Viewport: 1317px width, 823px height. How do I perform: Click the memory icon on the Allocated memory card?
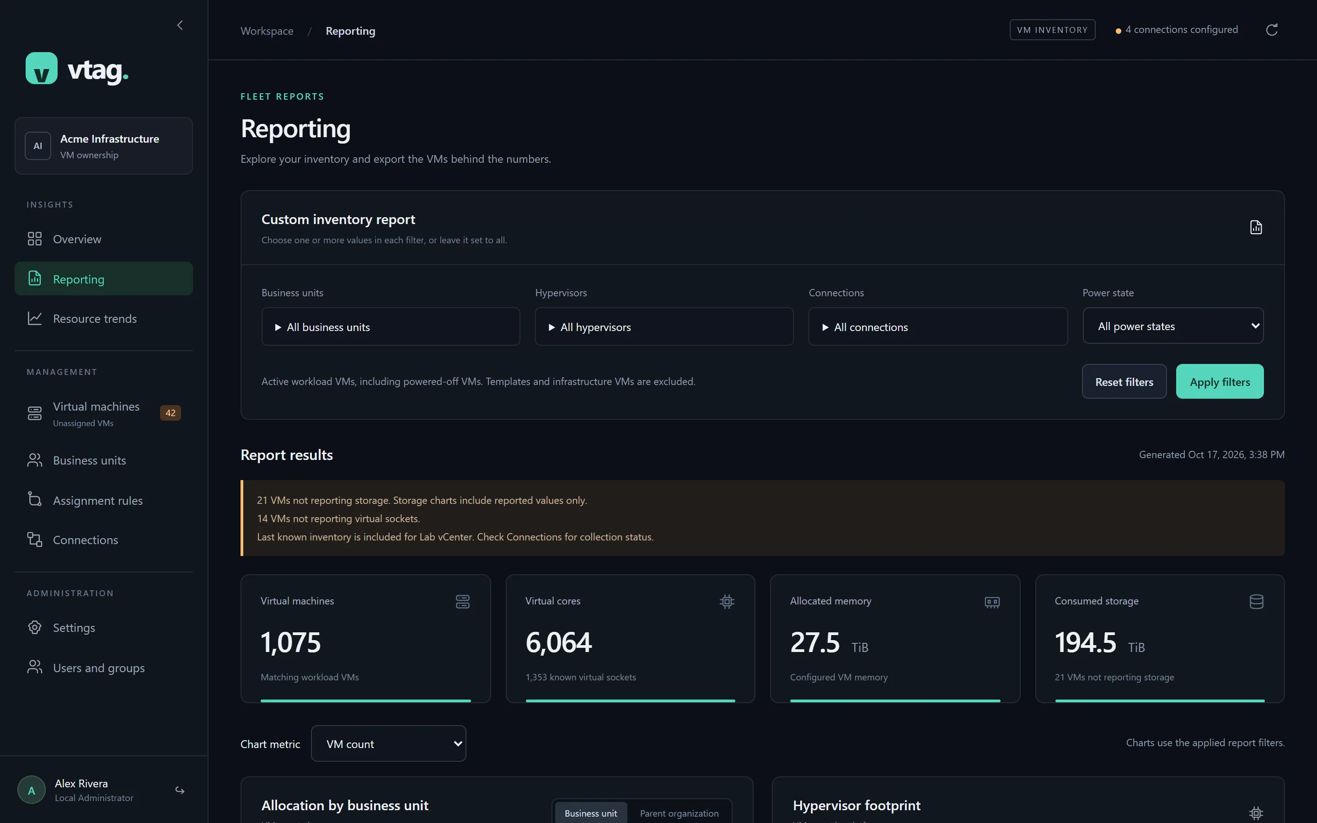point(992,602)
